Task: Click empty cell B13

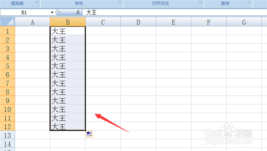Action: click(68, 135)
